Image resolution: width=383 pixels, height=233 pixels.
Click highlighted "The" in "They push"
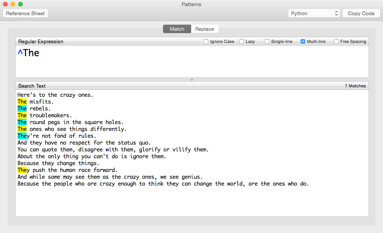(22, 170)
